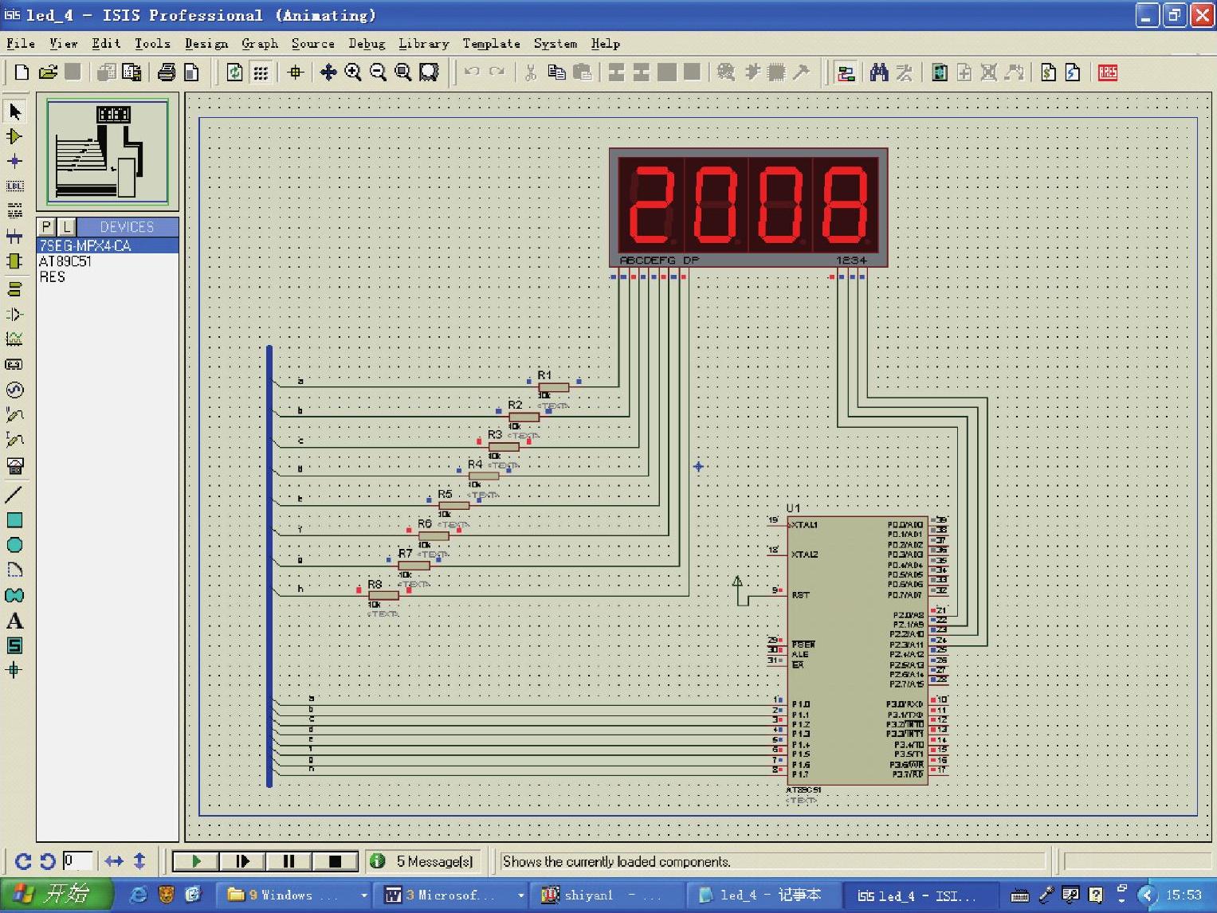Zoom to a selected area
This screenshot has width=1217, height=913.
point(429,72)
